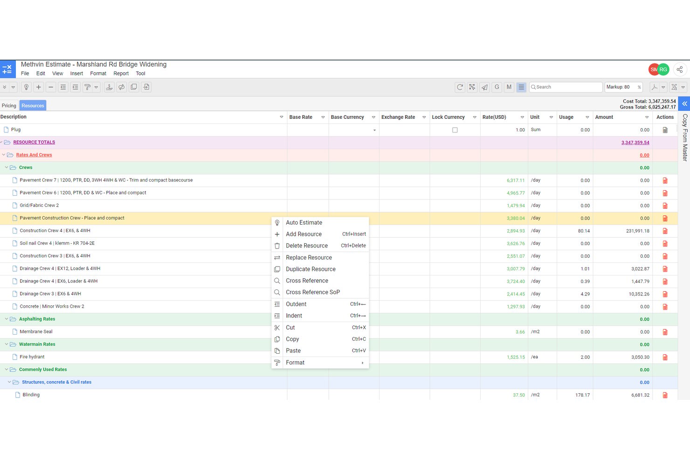The width and height of the screenshot is (690, 460).
Task: Click the G toolbar button
Action: [x=497, y=87]
